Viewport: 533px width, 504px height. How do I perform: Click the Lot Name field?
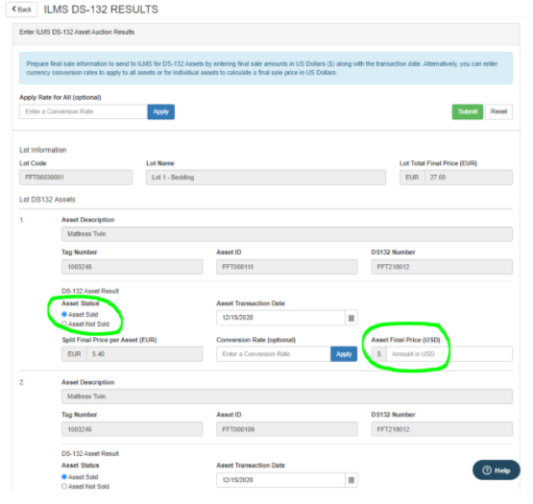[266, 178]
